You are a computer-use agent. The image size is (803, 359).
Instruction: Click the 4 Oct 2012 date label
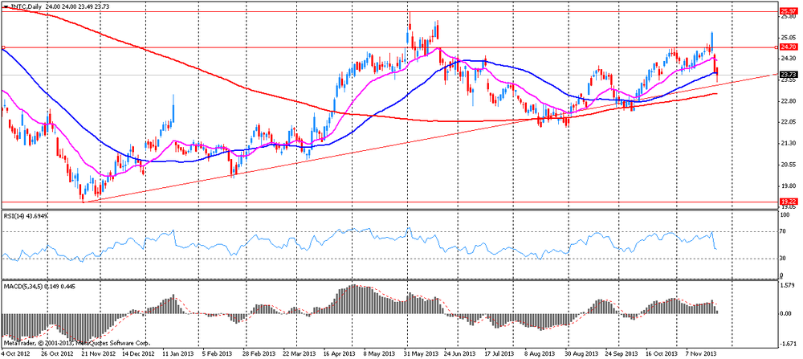point(14,354)
